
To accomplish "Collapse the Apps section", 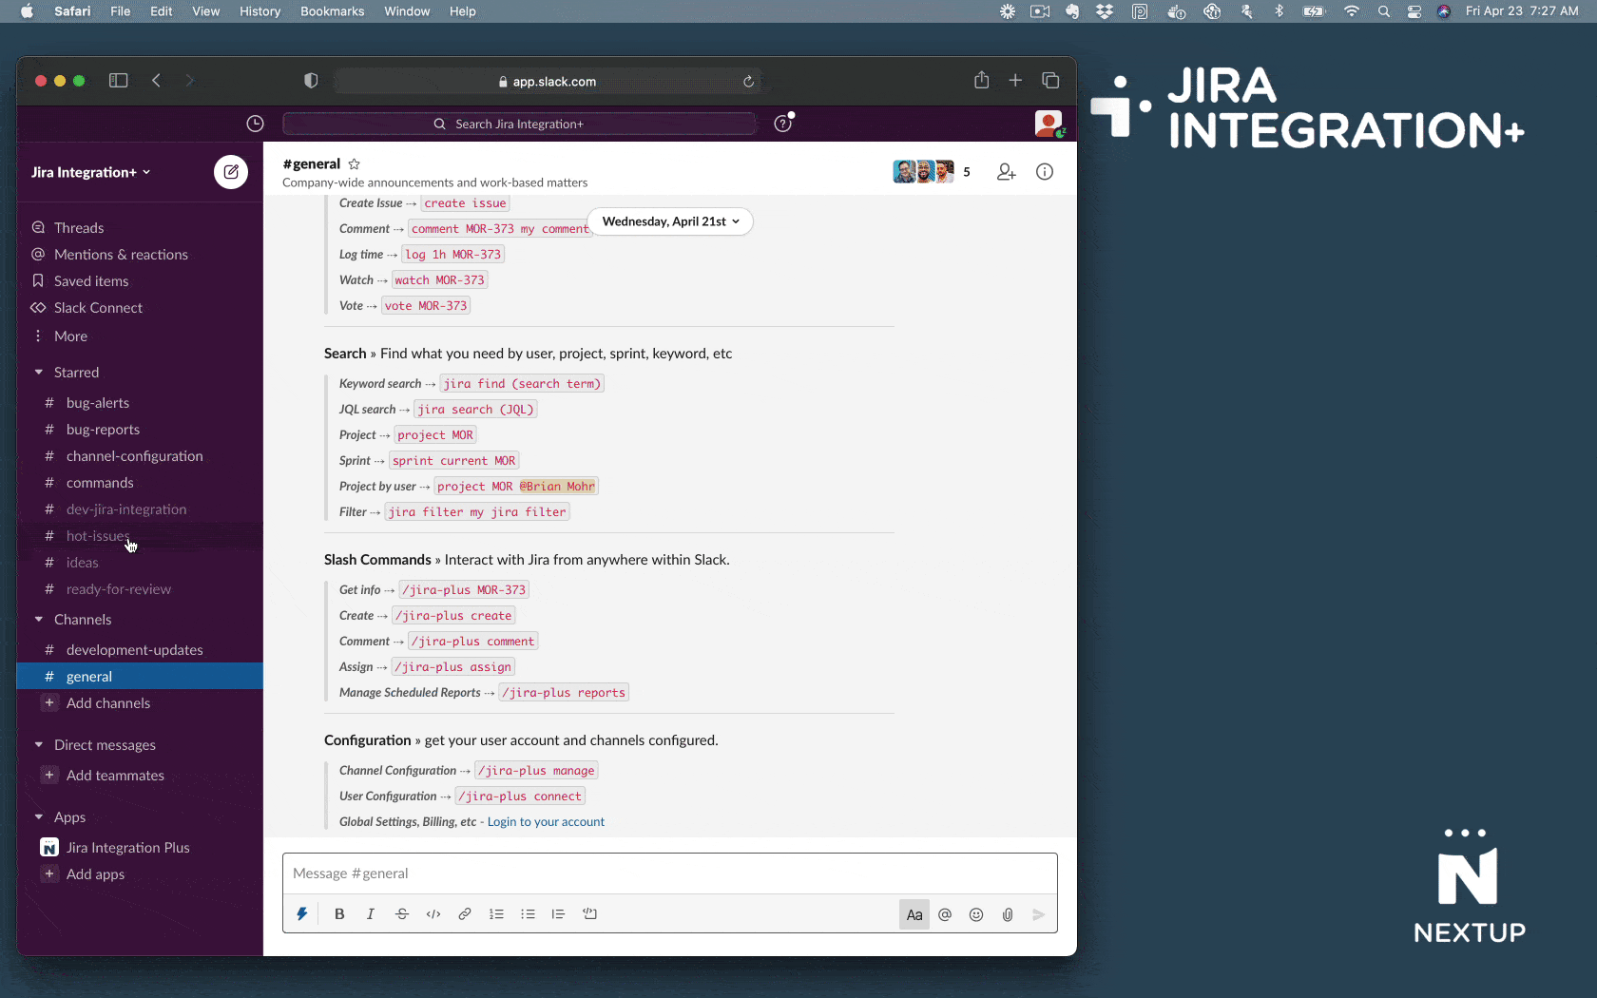I will pos(39,817).
